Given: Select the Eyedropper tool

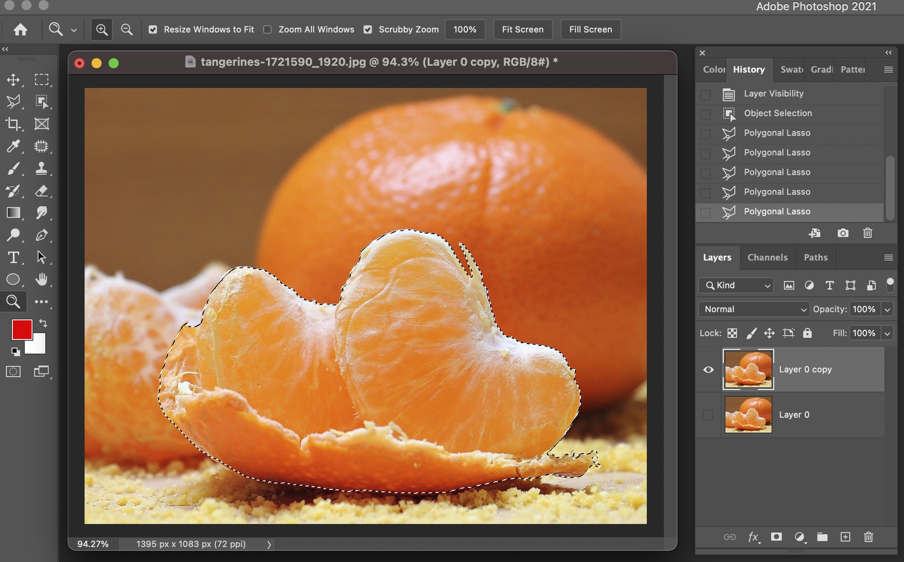Looking at the screenshot, I should pyautogui.click(x=13, y=146).
